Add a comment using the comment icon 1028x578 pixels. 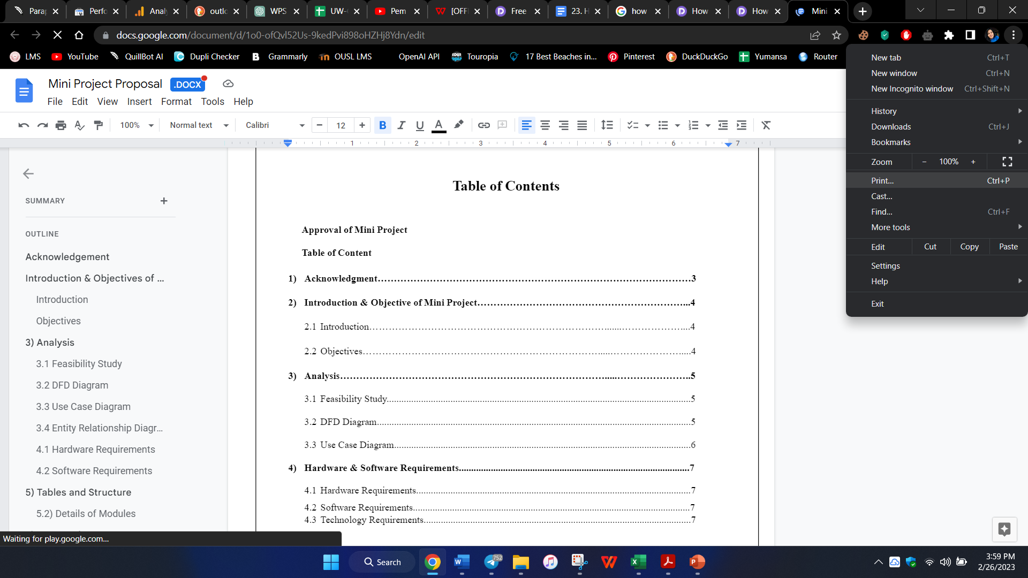coord(502,125)
